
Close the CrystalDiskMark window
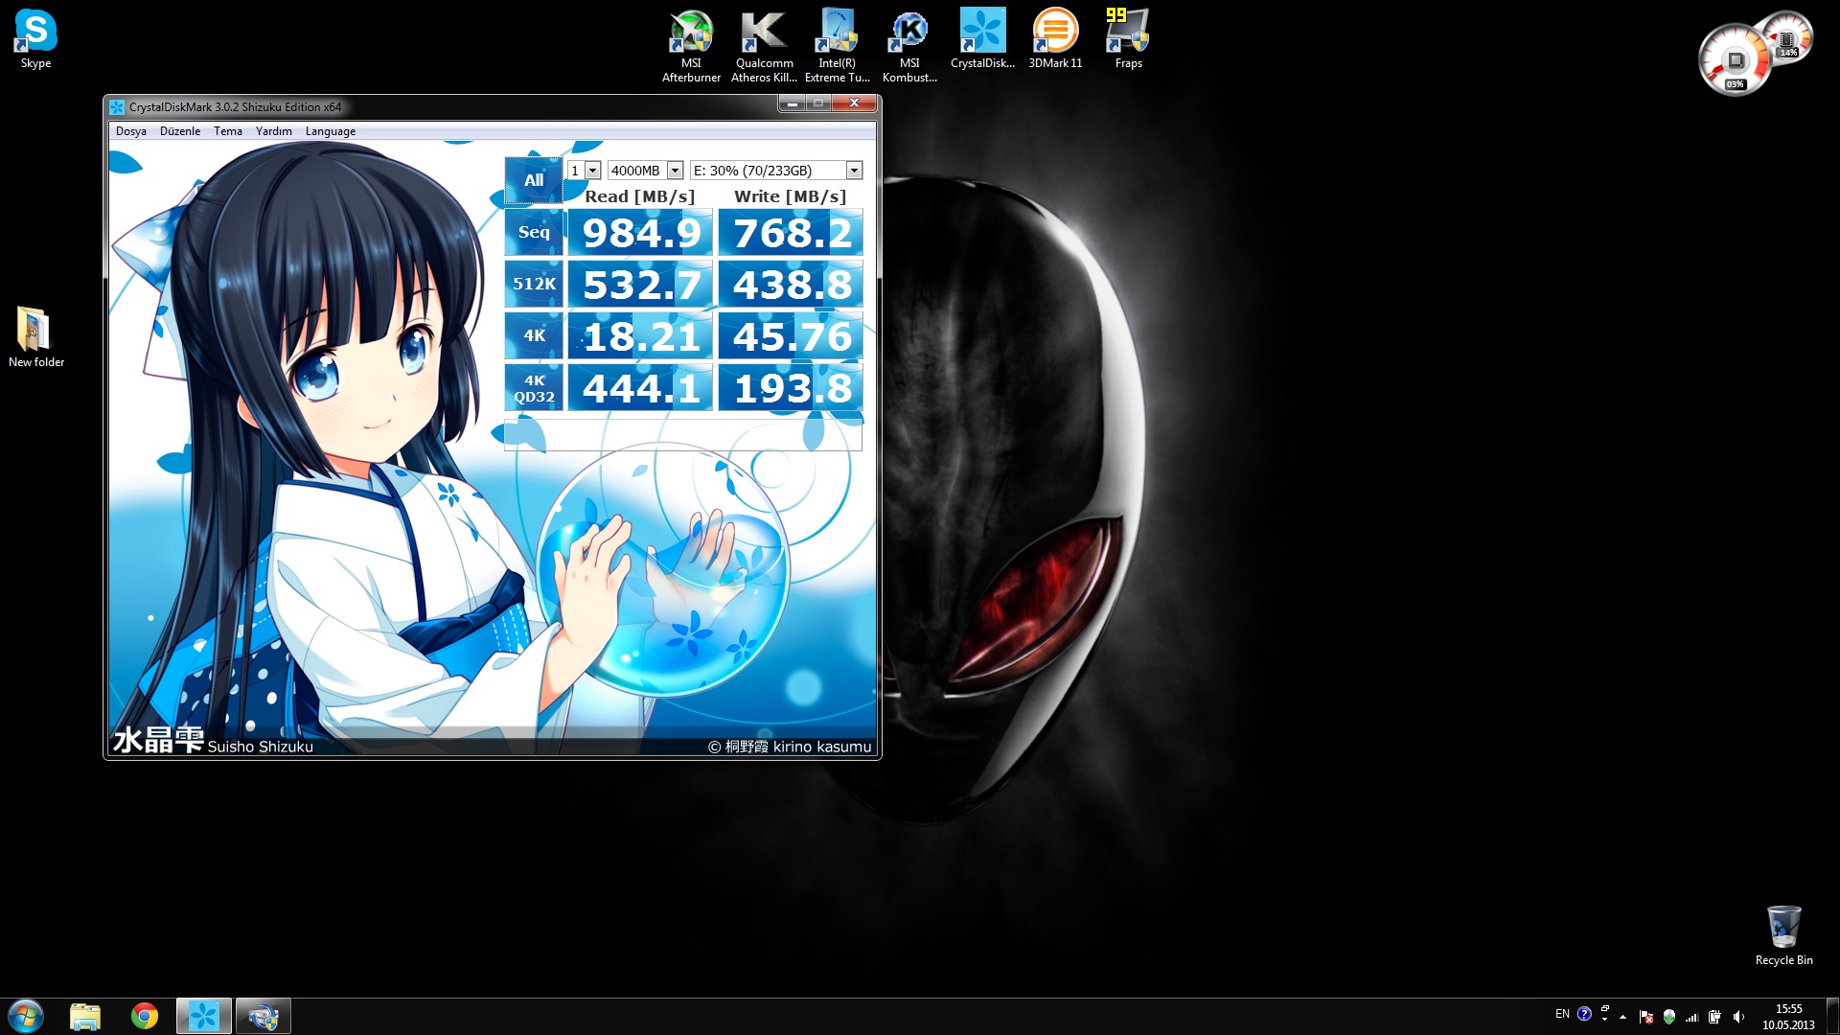854,103
